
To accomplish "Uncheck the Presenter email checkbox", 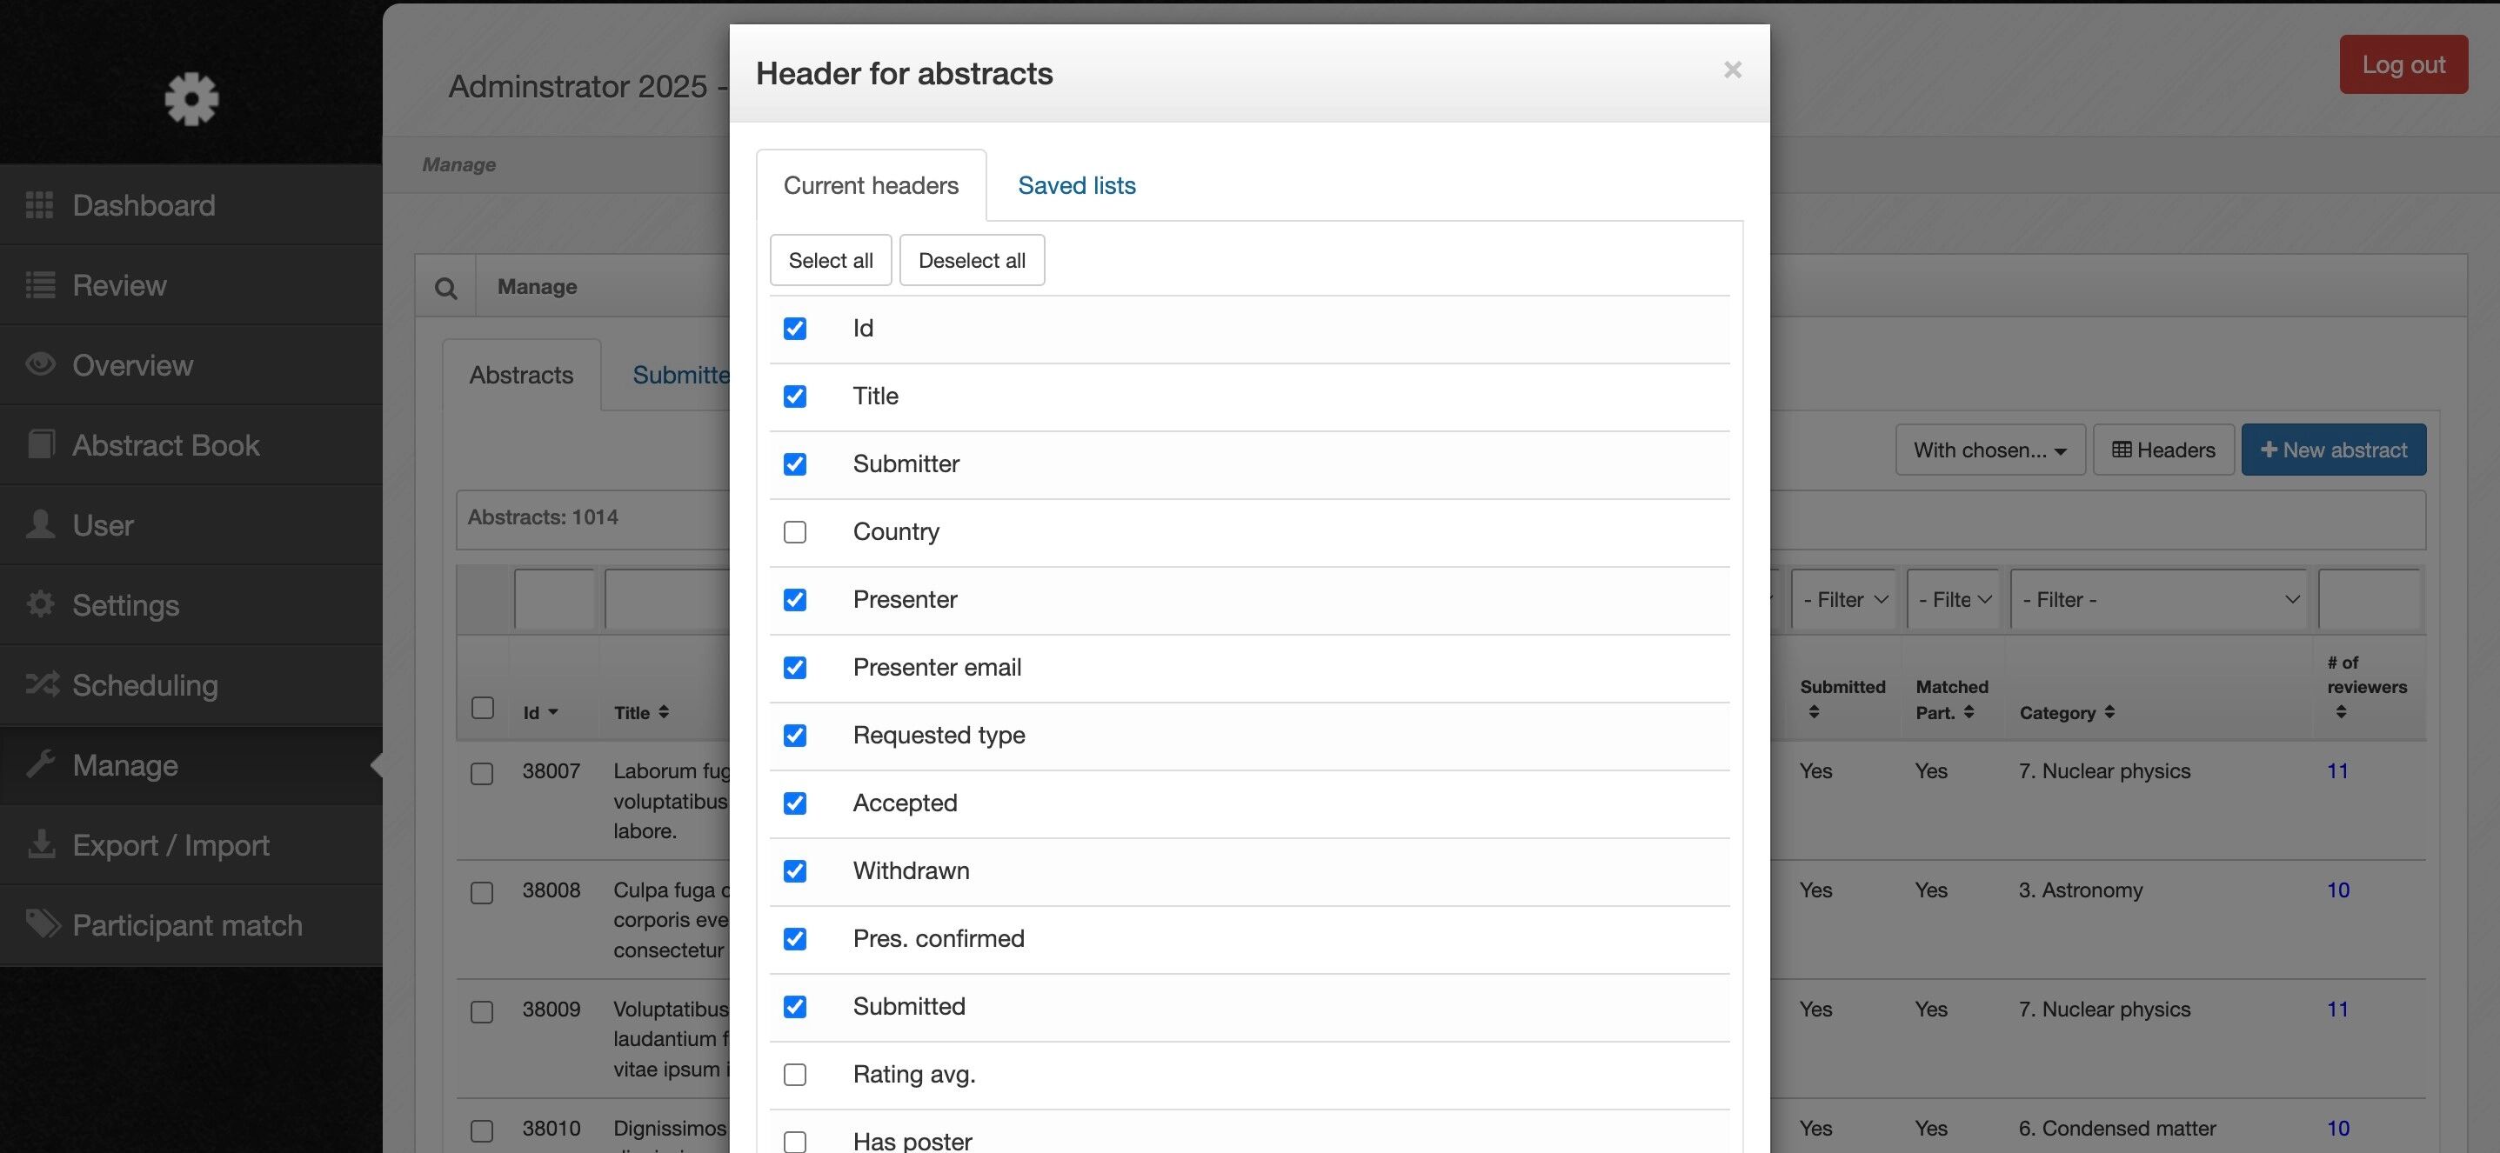I will [795, 667].
